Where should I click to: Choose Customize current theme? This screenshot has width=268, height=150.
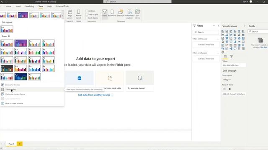pyautogui.click(x=15, y=94)
